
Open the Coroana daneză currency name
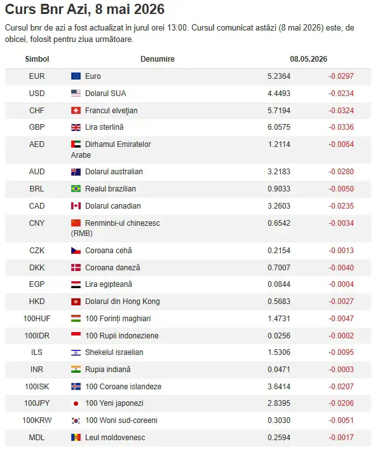112,268
